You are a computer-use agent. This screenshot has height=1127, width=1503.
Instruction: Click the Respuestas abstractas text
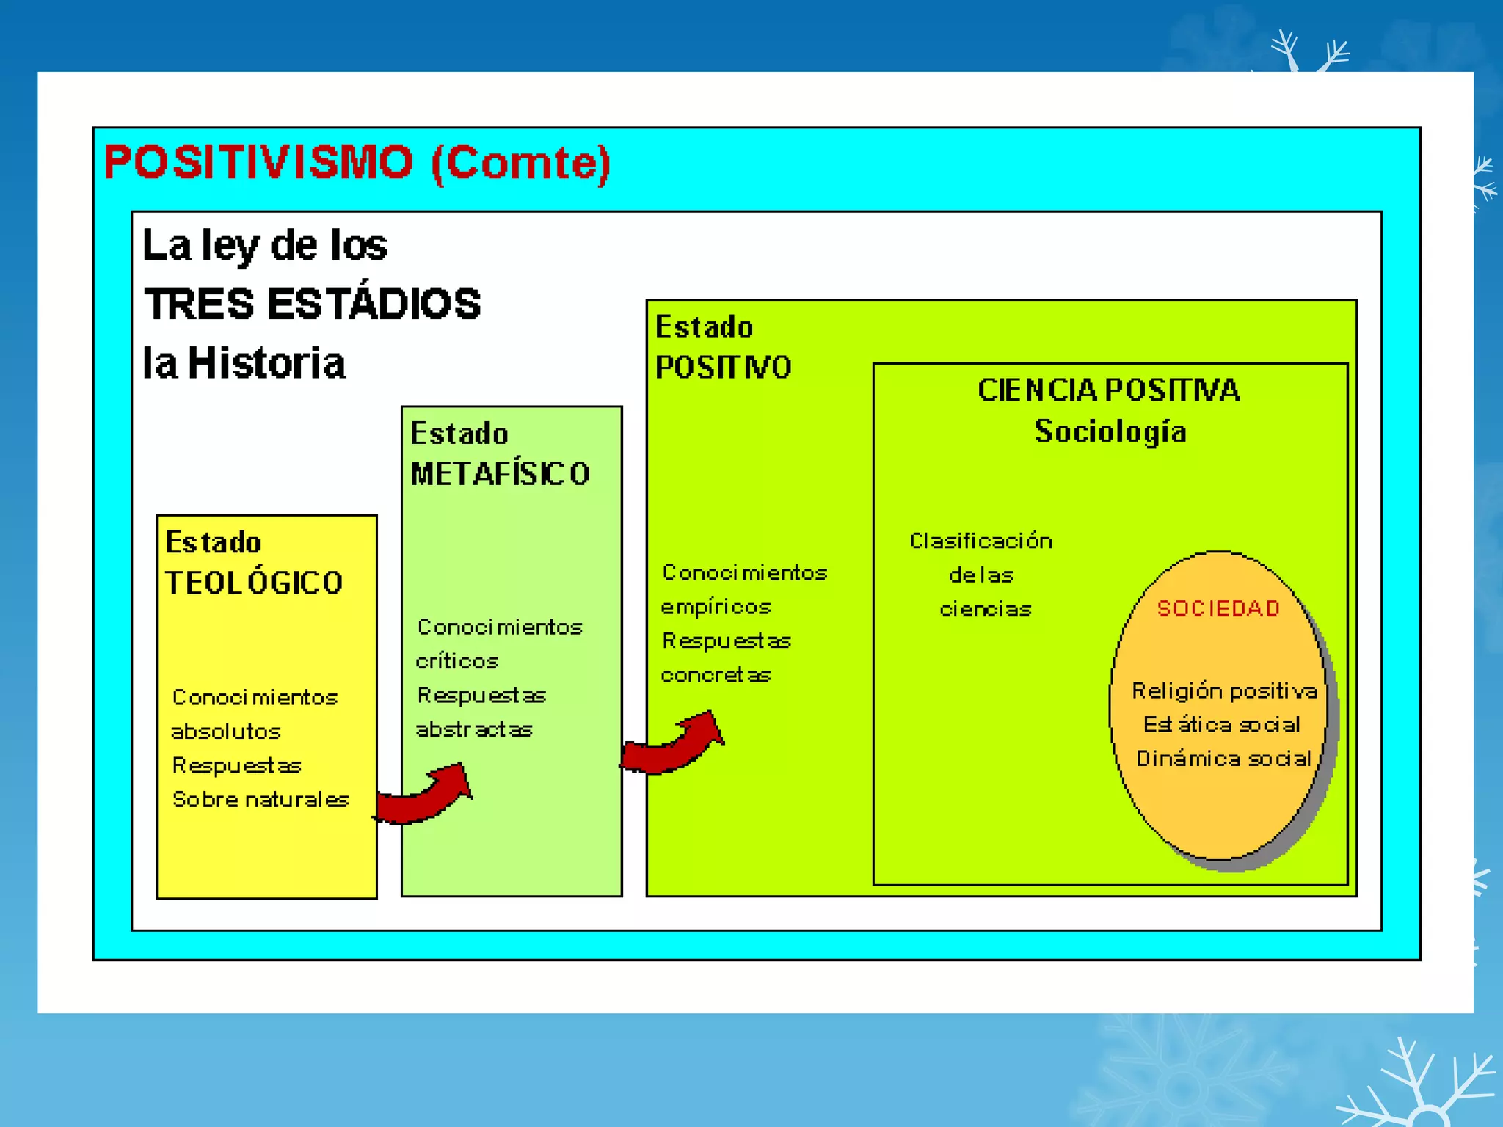click(481, 712)
